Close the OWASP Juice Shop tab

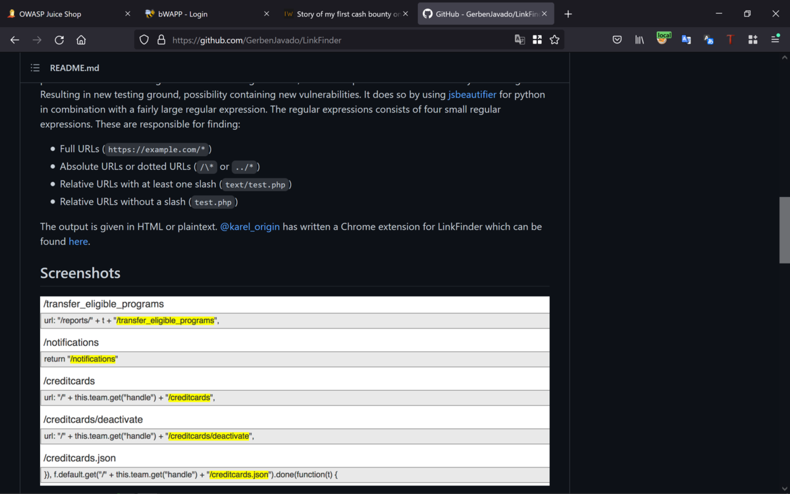[x=127, y=14]
